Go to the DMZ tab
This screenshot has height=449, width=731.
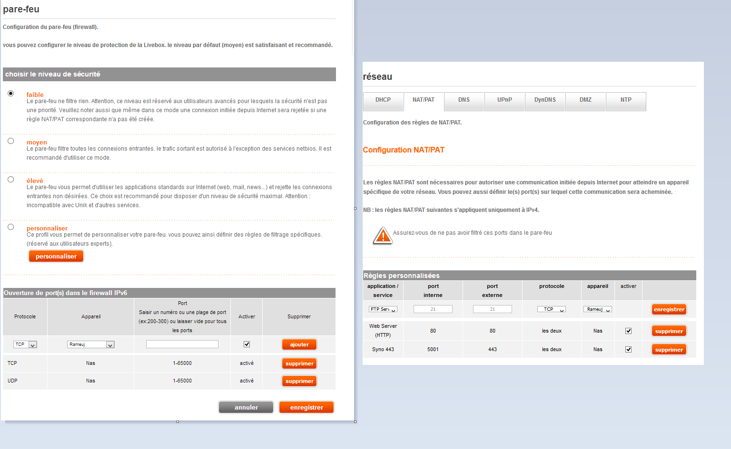(585, 101)
